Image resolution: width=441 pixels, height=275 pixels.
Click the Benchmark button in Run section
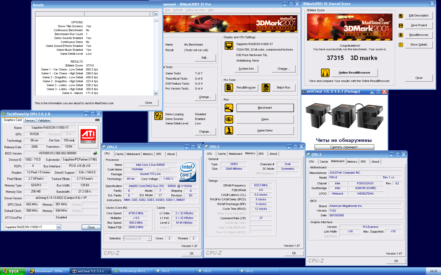click(x=265, y=108)
